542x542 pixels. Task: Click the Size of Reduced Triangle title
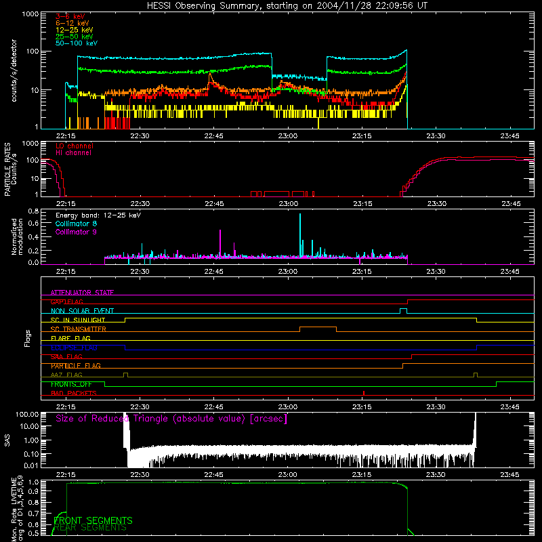(171, 419)
